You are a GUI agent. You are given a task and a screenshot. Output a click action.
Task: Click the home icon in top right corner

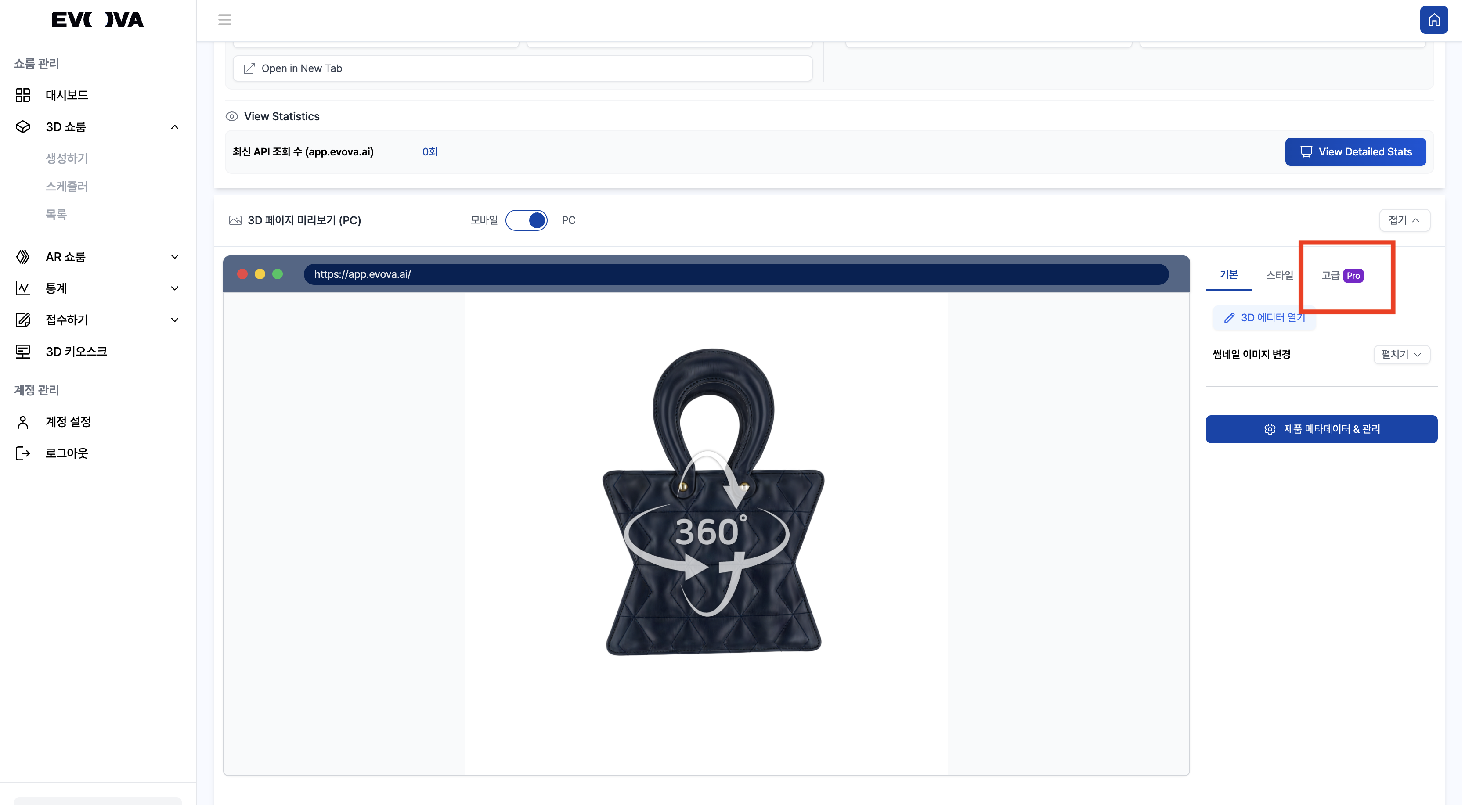(1434, 19)
